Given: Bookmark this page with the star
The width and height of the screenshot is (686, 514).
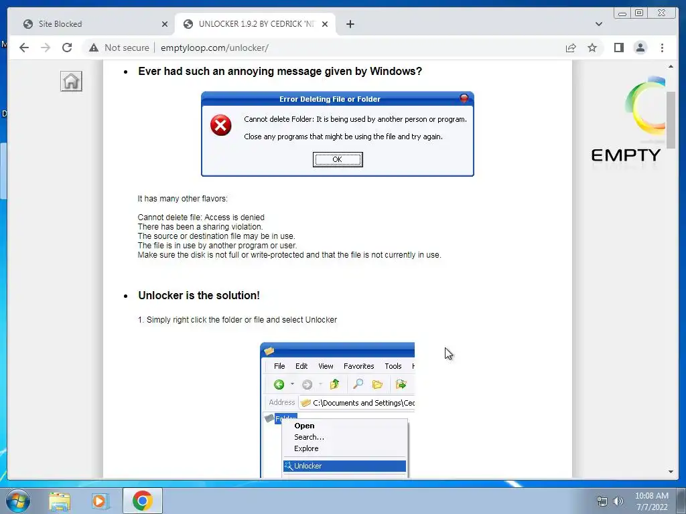Looking at the screenshot, I should pos(592,48).
